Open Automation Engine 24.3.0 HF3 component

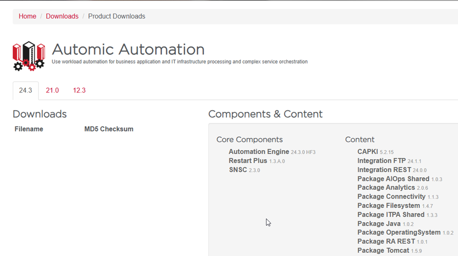[x=272, y=152]
